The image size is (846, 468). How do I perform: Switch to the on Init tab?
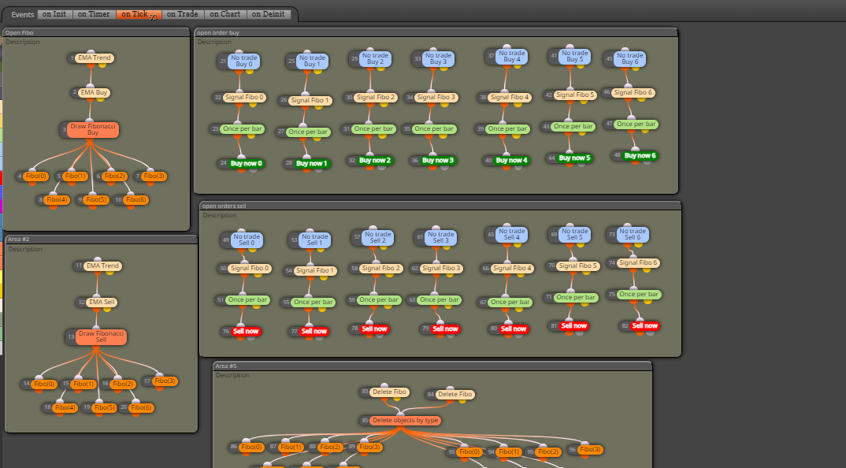tap(54, 14)
